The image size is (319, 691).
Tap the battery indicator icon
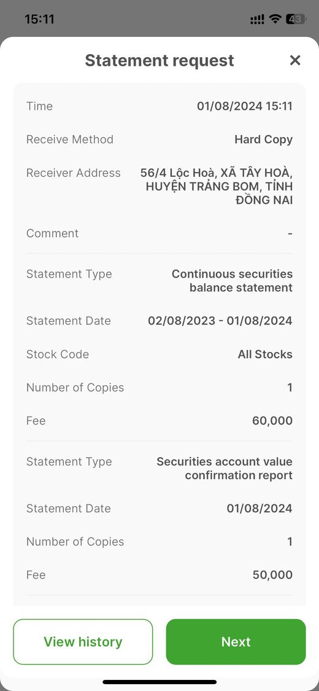pyautogui.click(x=295, y=19)
